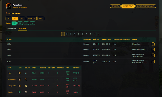This screenshot has width=162, height=97.
Task: Click class icon in Haly row
Action: pos(26,73)
